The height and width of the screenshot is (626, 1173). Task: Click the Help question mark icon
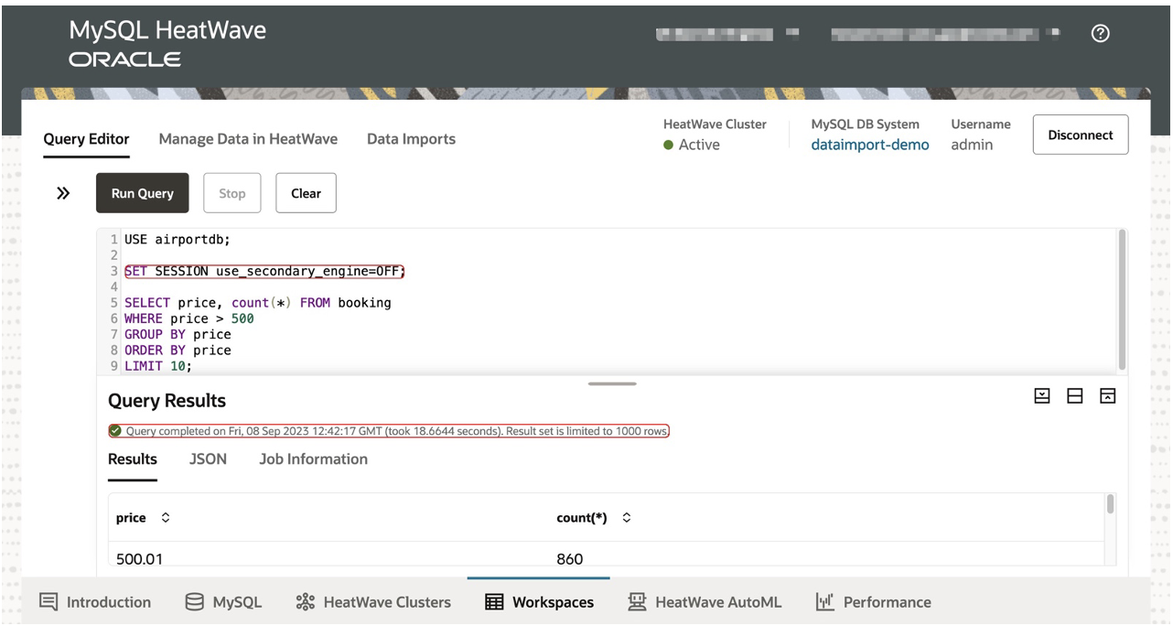pos(1100,33)
